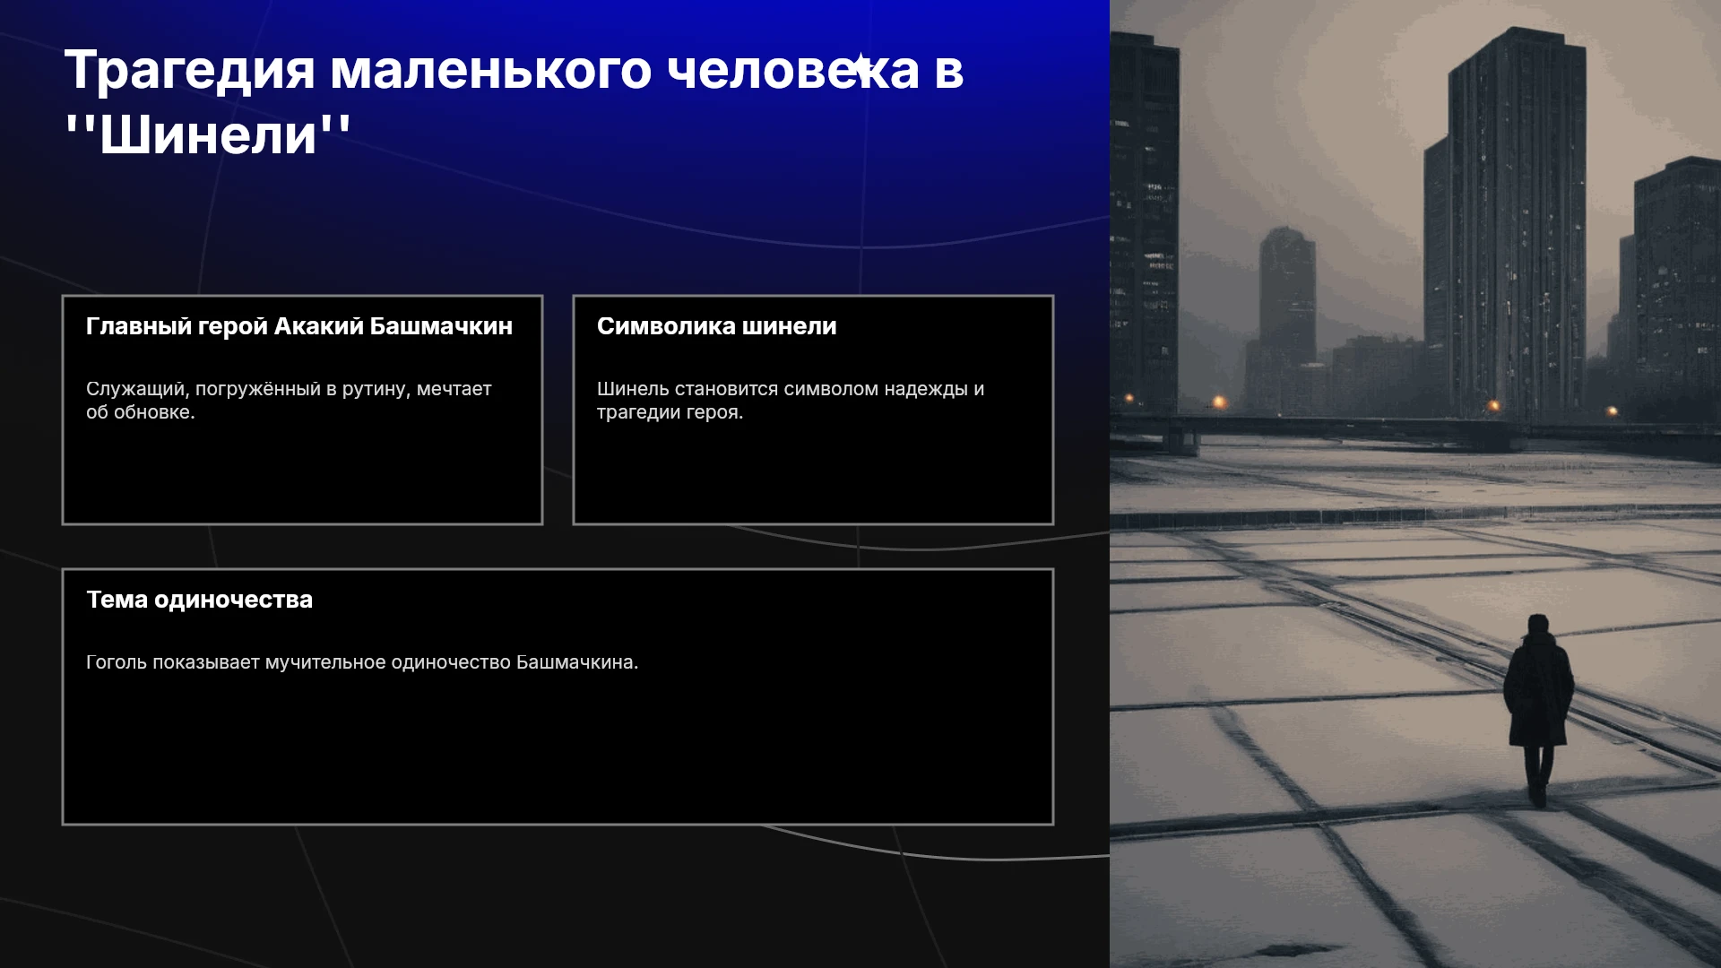The height and width of the screenshot is (968, 1721).
Task: Click the word "Шинели" in the title
Action: coord(208,135)
